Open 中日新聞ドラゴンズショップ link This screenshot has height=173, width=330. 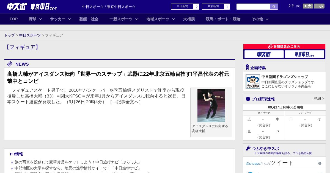285,77
